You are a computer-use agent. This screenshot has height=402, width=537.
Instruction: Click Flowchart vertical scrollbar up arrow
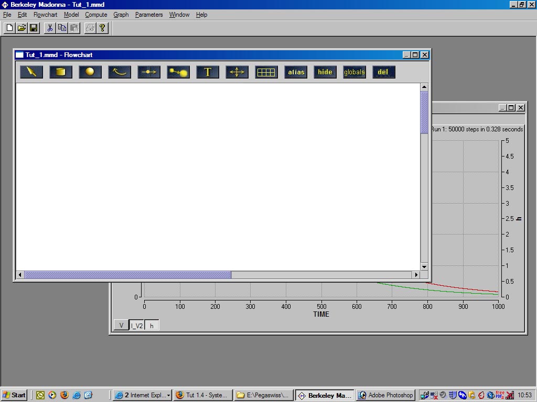[x=424, y=87]
